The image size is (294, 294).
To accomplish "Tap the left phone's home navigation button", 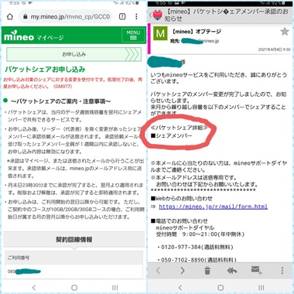I will 74,287.
